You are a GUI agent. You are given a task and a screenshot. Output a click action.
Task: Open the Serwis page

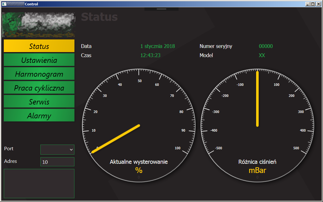pos(39,101)
